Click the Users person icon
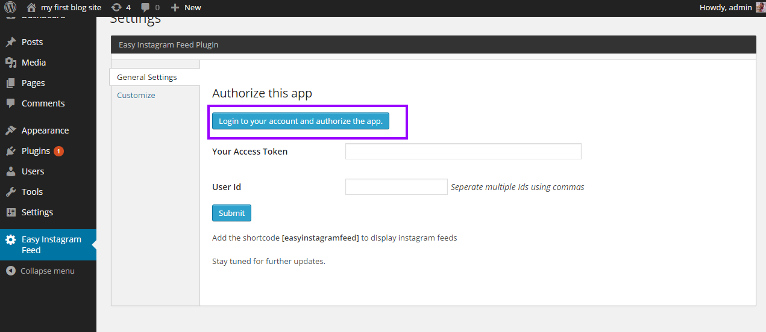 (11, 171)
